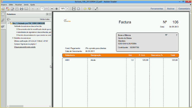Screen dimensions: 192x108
Task: Select 'Rev. 1: Assinado por PHC DEMO EMISSOR' row
Action: tap(29, 23)
